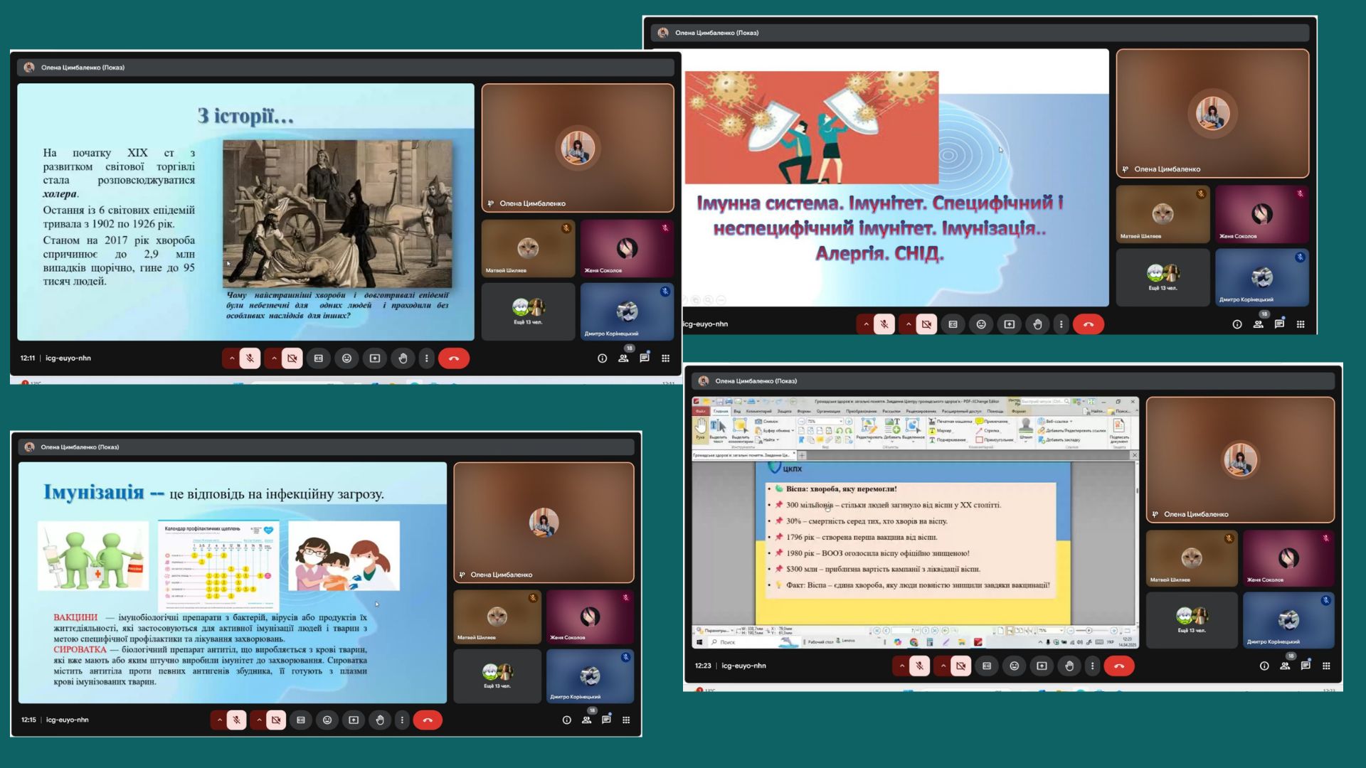The height and width of the screenshot is (768, 1366).
Task: Raise hand in the 12:15 meeting window
Action: [380, 720]
